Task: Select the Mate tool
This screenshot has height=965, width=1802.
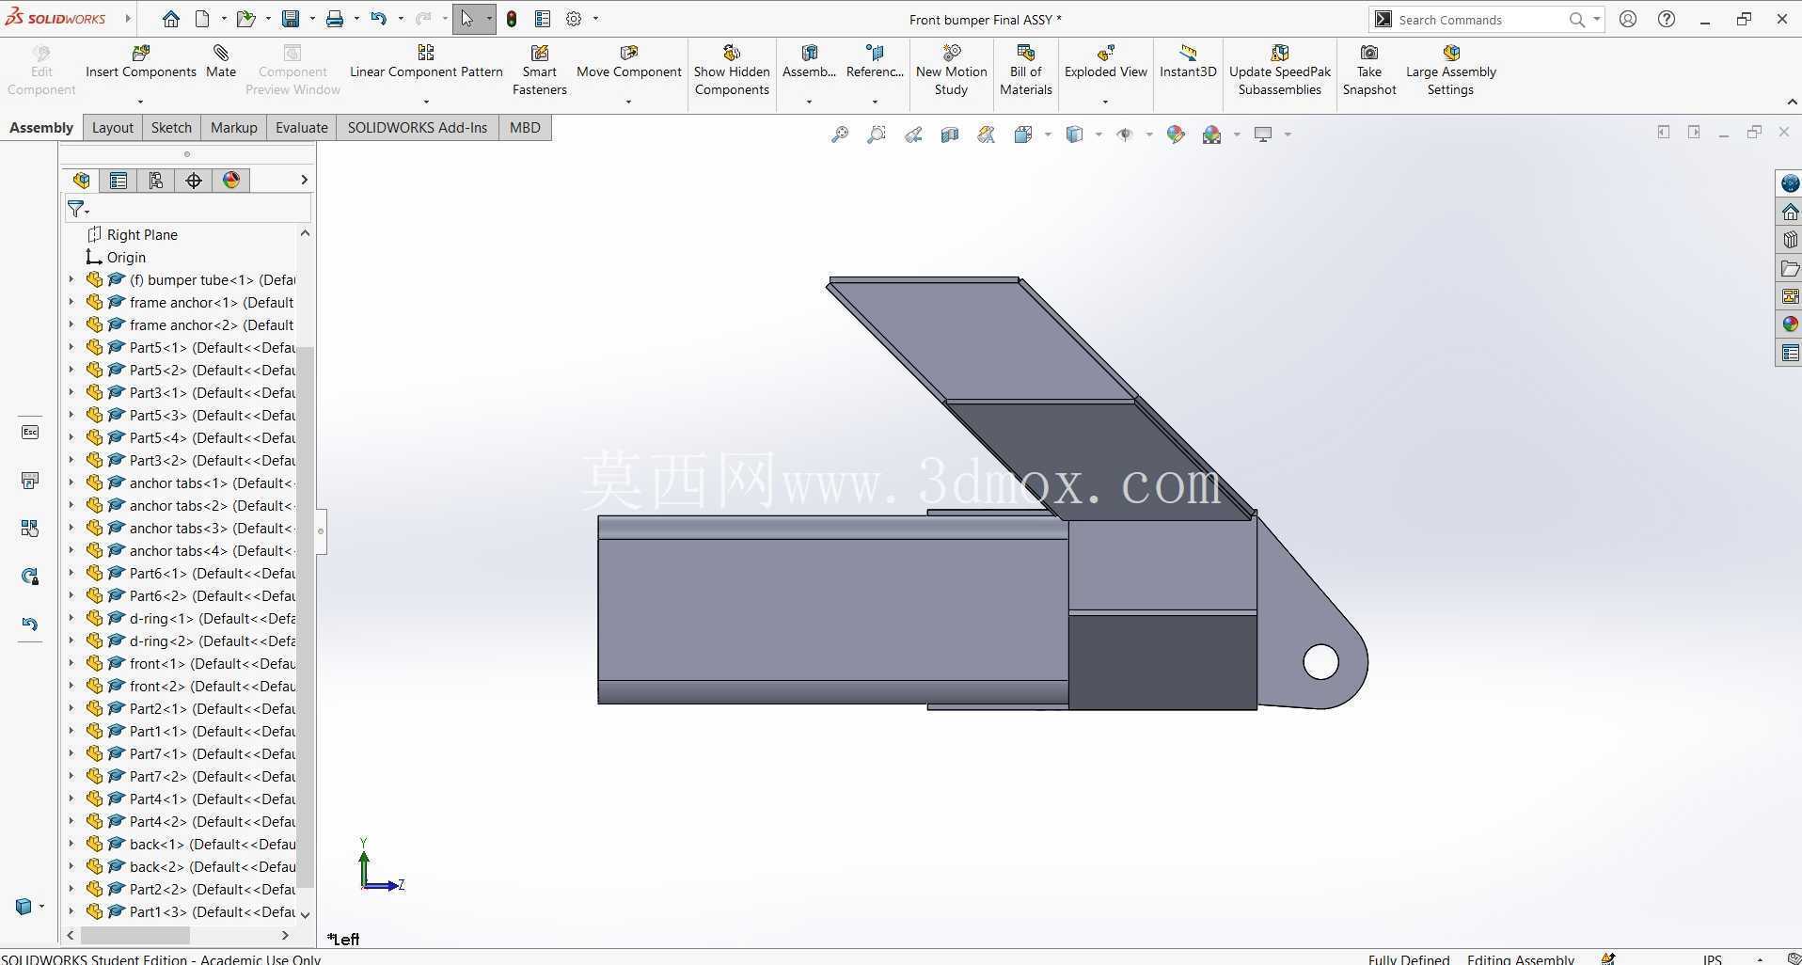Action: pyautogui.click(x=221, y=62)
